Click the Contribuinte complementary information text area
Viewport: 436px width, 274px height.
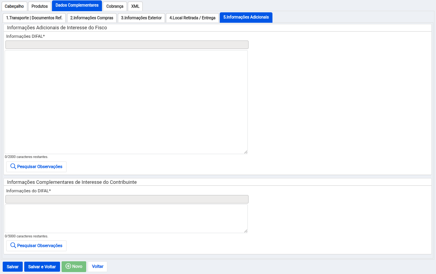click(126, 219)
